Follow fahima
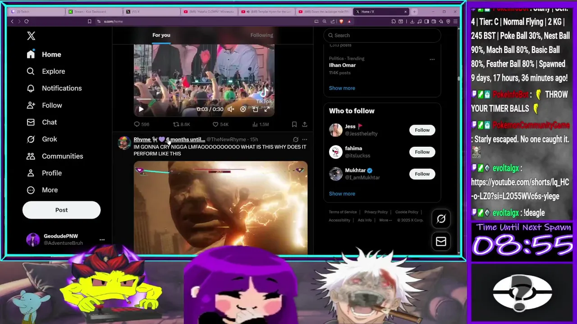The height and width of the screenshot is (324, 577). click(x=422, y=152)
